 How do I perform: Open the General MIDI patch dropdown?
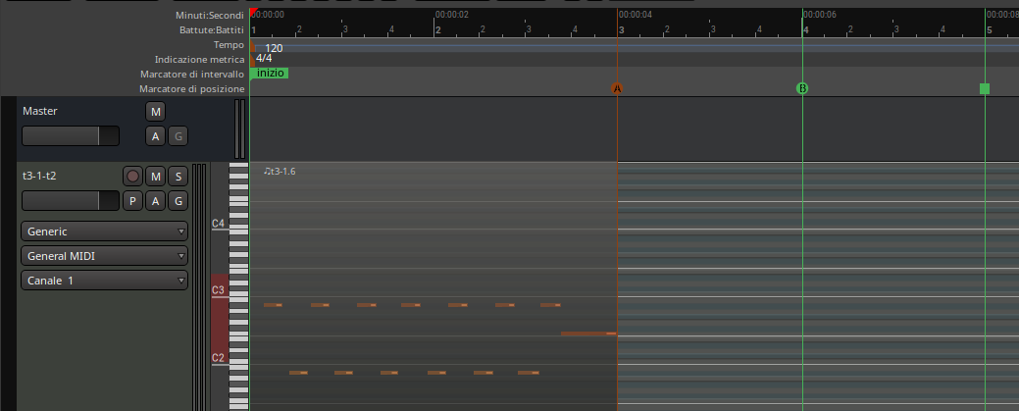104,256
